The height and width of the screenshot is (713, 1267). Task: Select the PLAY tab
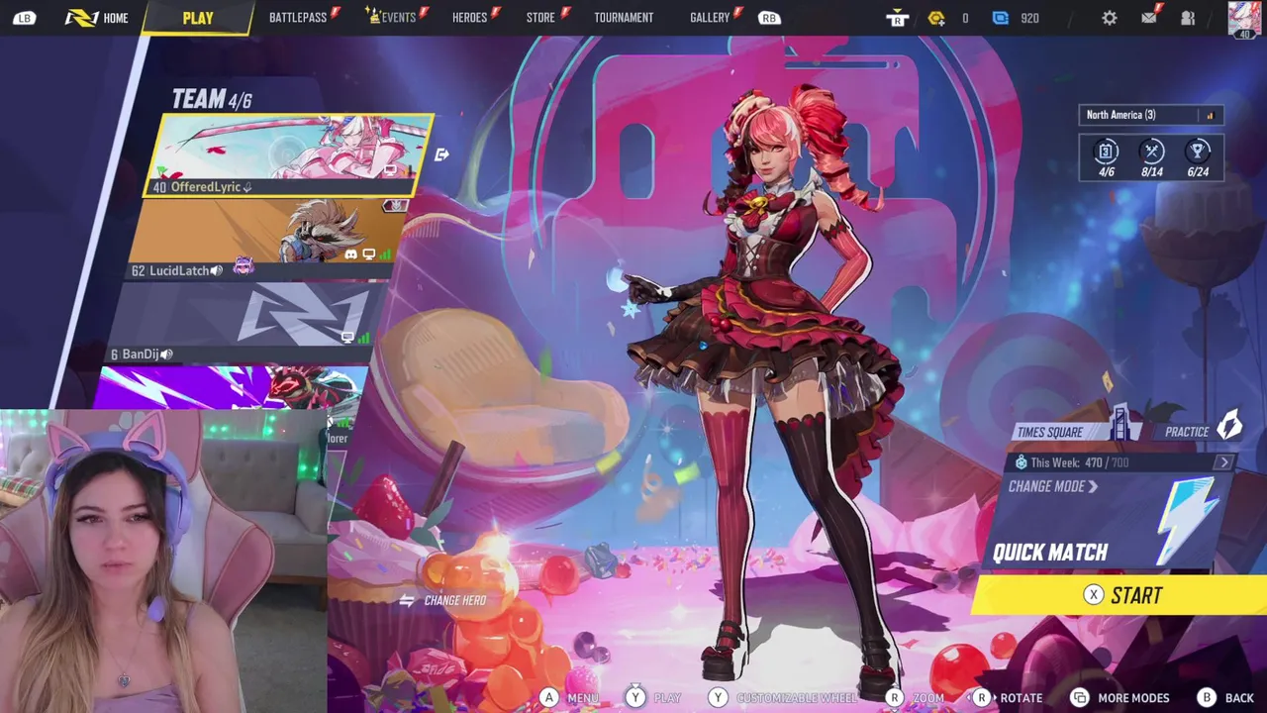tap(198, 18)
